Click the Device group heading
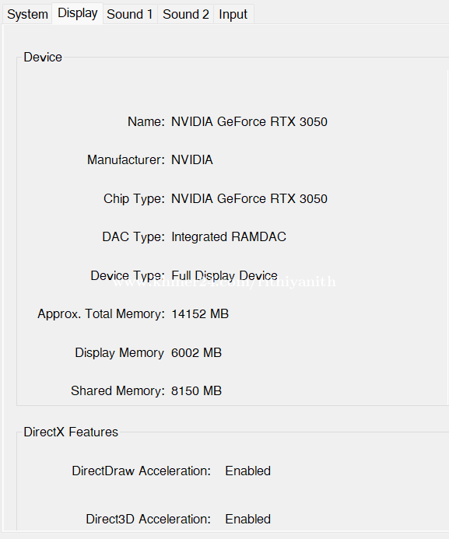This screenshot has height=539, width=449. tap(43, 57)
